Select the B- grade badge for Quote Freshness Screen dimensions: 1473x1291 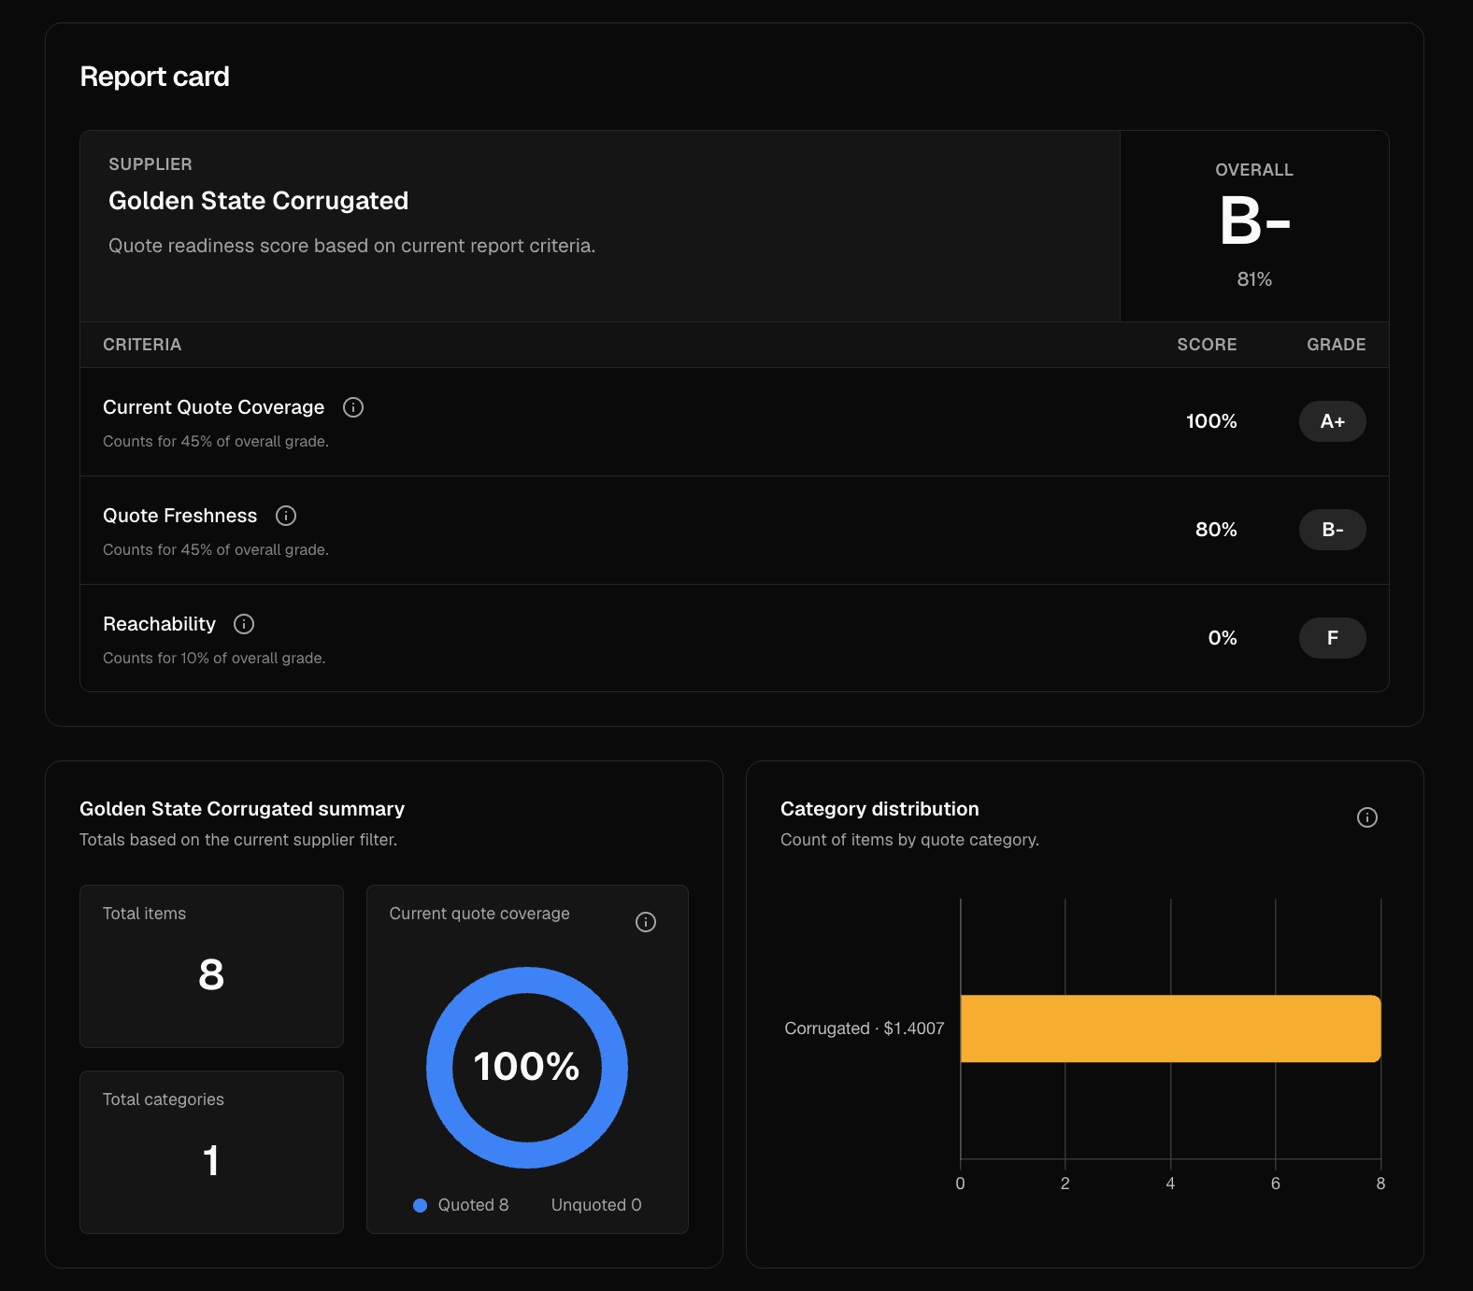(1333, 530)
